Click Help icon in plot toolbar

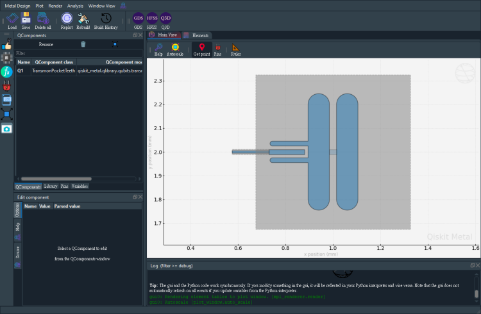(x=158, y=50)
